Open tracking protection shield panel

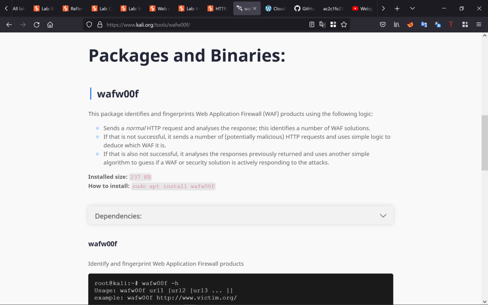tap(89, 25)
